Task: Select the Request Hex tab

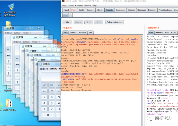Action: pyautogui.click(x=91, y=33)
